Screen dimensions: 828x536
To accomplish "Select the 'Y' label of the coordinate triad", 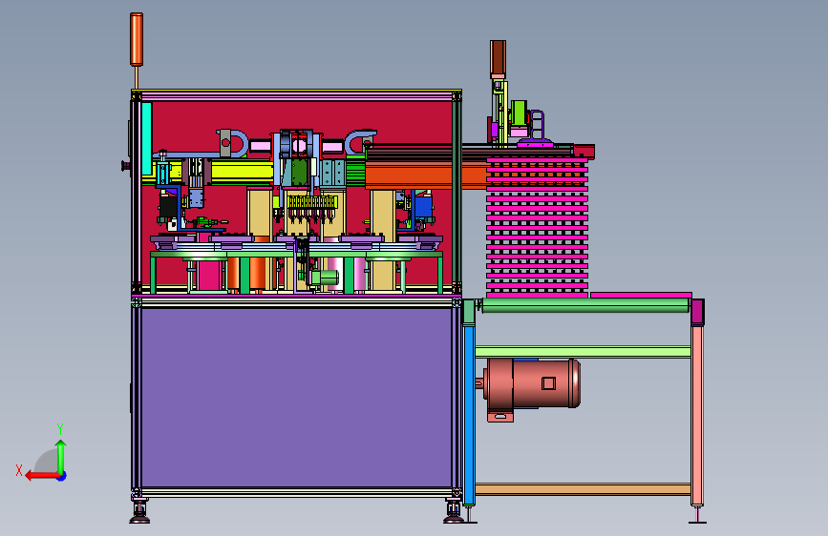I will point(60,428).
